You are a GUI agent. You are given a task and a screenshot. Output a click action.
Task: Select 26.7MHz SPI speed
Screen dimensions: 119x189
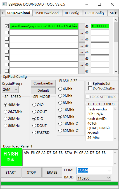13,112
